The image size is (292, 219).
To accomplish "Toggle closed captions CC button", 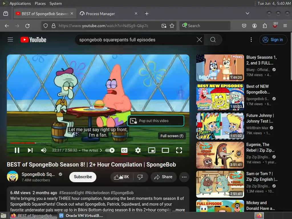I will pos(124,150).
